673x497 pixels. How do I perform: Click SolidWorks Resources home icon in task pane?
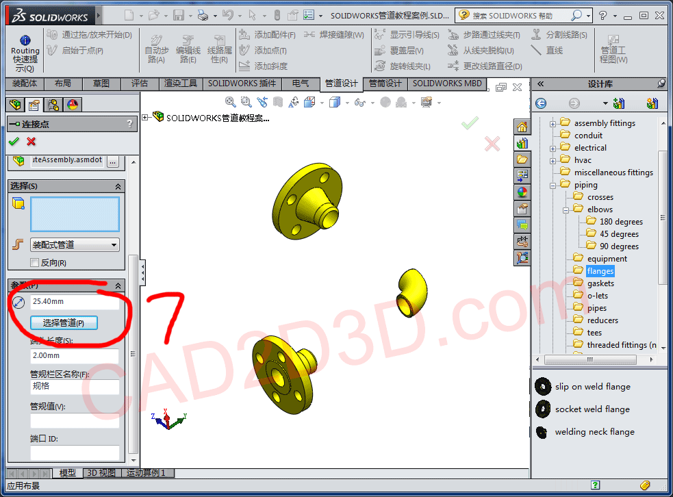[522, 127]
